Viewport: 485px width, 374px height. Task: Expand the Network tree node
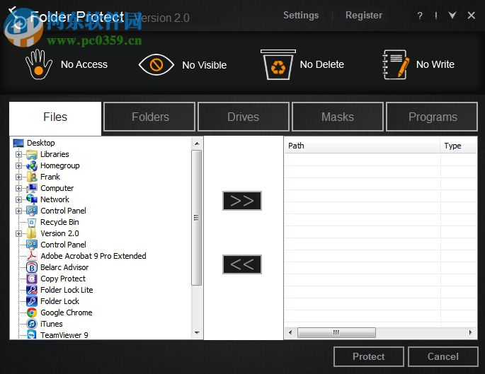(x=18, y=200)
